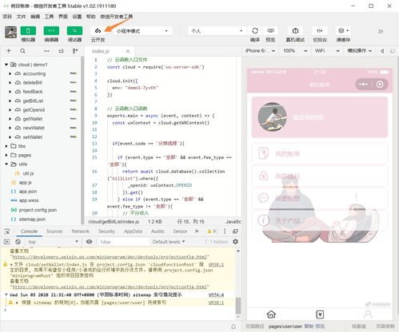This screenshot has width=399, height=332.
Task: Click the compile refresh icon
Action: (x=255, y=30)
